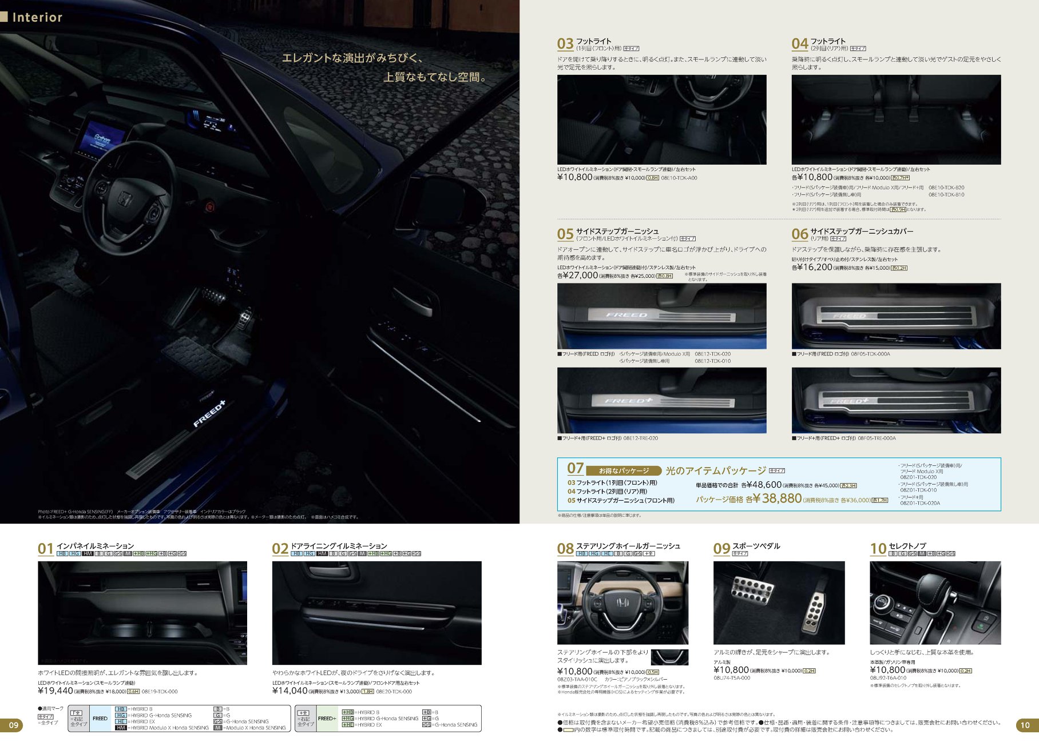
Task: Open the steering wheel garnish photo
Action: coord(622,603)
